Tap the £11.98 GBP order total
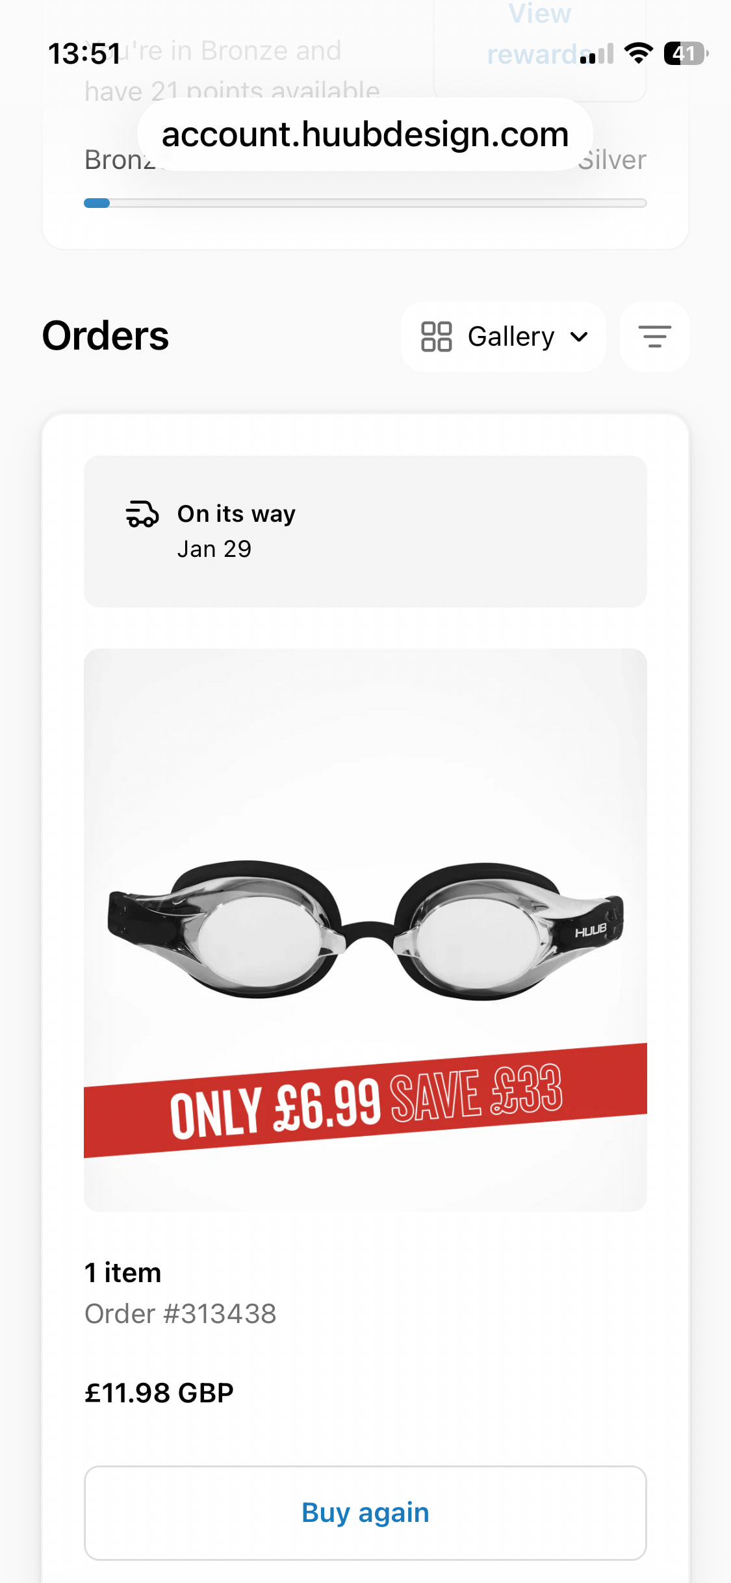The height and width of the screenshot is (1583, 731). click(x=159, y=1393)
